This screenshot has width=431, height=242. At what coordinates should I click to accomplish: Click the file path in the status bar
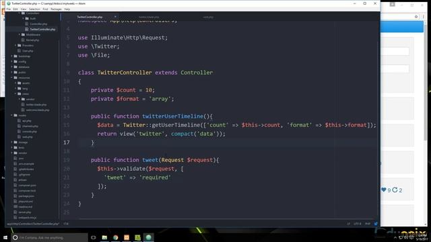coord(33,224)
